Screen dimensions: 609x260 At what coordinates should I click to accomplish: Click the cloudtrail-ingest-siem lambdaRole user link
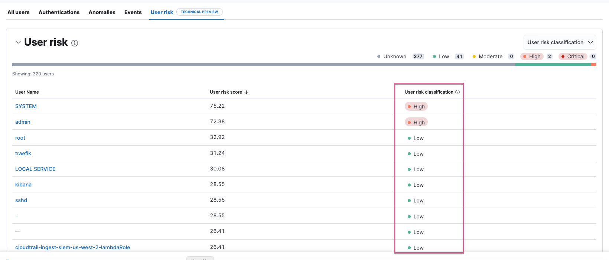click(x=72, y=247)
